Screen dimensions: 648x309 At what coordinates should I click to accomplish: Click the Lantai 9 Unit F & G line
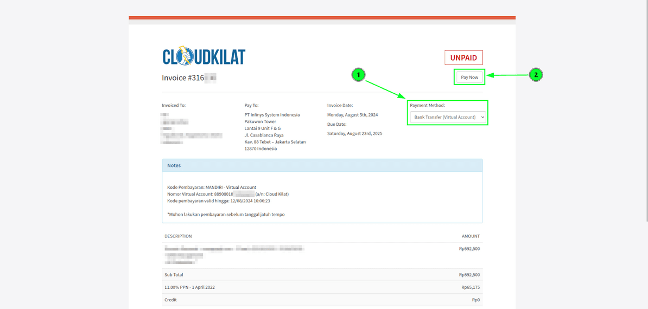coord(263,128)
